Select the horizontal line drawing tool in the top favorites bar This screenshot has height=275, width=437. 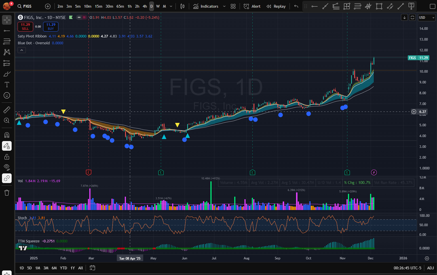coord(314,6)
